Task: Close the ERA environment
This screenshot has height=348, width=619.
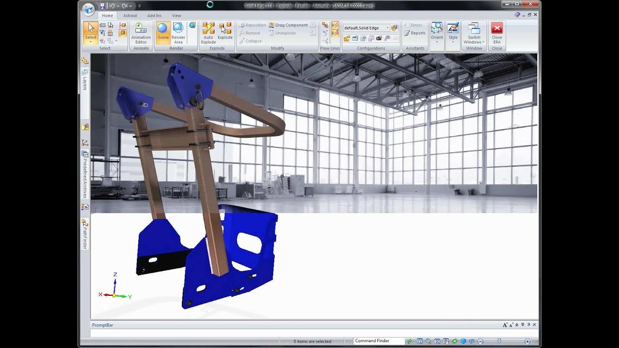Action: [497, 33]
